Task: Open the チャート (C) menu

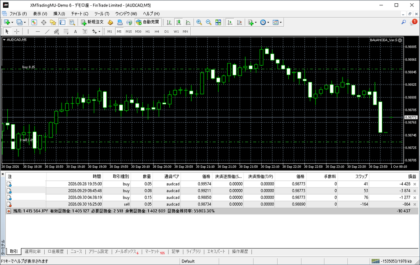Action: 80,14
